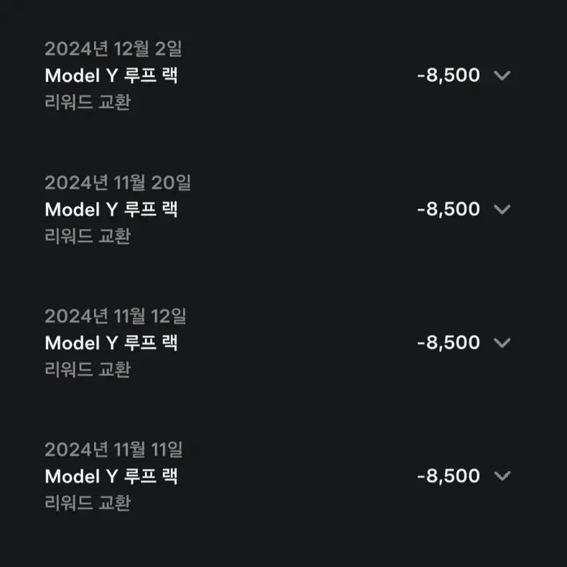Screen dimensions: 567x567
Task: Select the date 2024년 11월 11일
Action: click(x=114, y=450)
